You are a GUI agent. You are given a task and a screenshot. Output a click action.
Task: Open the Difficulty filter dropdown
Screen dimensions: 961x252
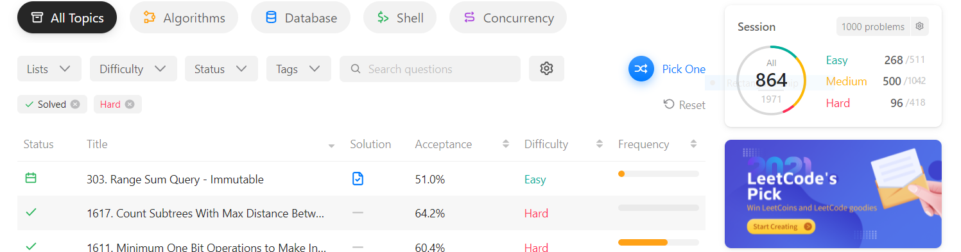[x=133, y=69]
